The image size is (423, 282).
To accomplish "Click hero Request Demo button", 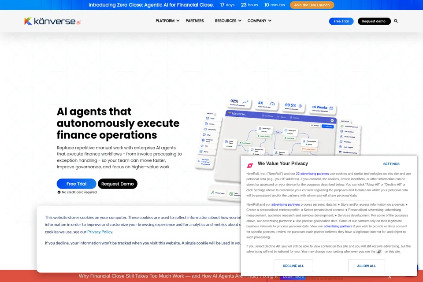I will pos(117,184).
